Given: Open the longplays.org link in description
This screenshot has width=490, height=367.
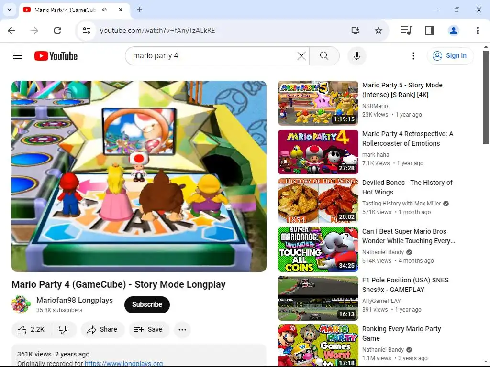Looking at the screenshot, I should (x=124, y=364).
